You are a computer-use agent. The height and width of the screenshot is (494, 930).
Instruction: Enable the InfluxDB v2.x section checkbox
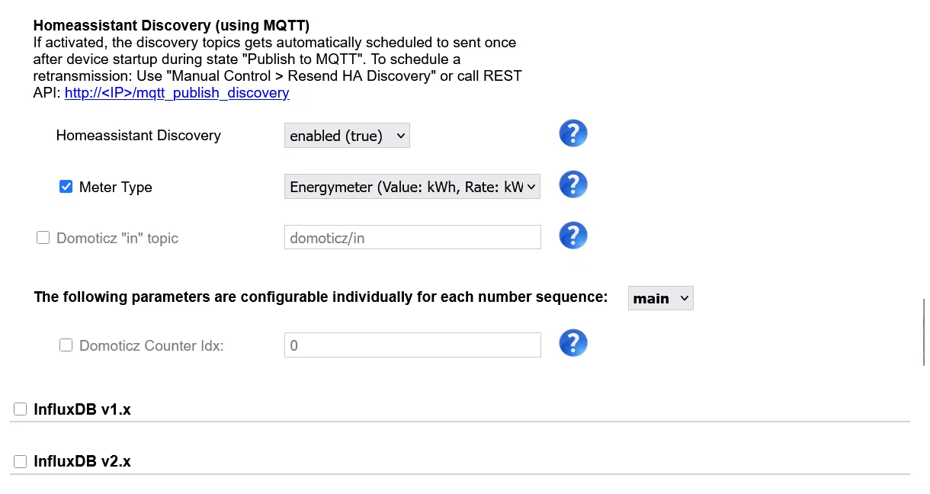(20, 461)
